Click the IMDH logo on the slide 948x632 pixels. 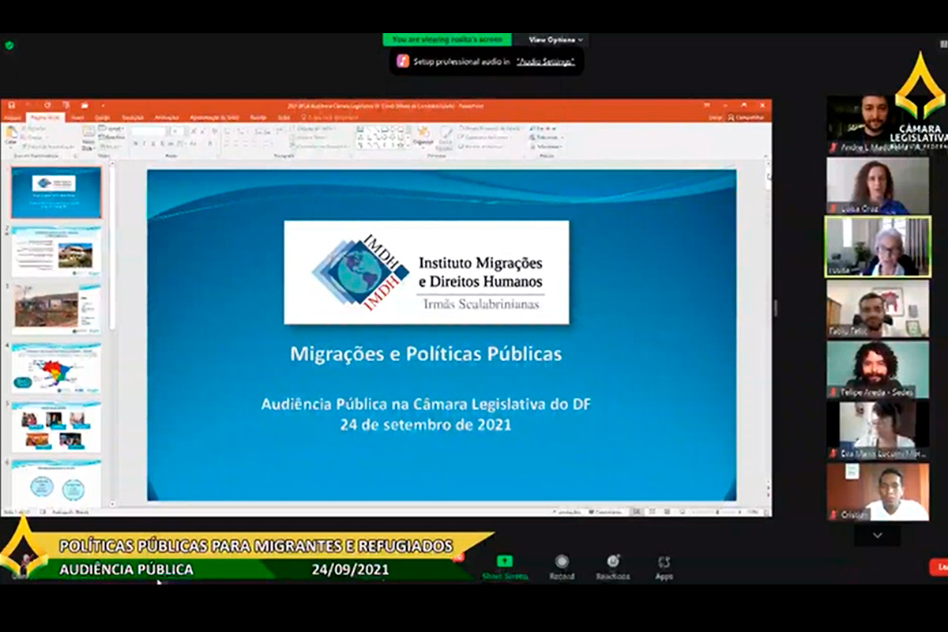click(360, 272)
